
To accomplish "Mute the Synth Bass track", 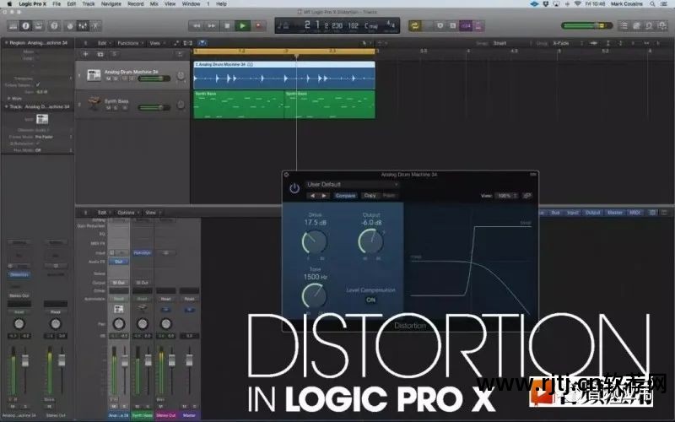I will pos(109,108).
